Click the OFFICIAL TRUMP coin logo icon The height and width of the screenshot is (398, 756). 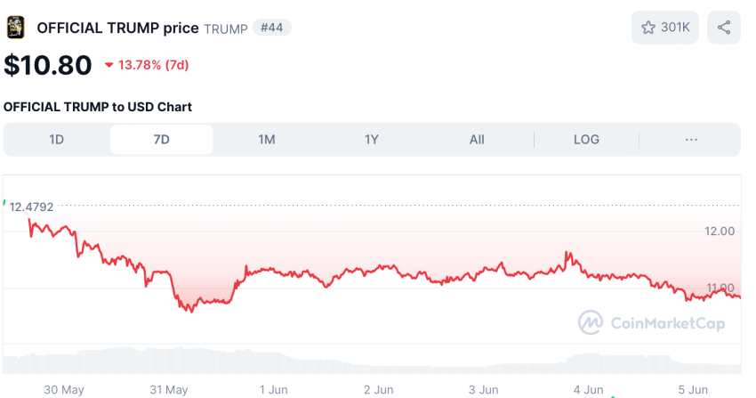coord(16,28)
